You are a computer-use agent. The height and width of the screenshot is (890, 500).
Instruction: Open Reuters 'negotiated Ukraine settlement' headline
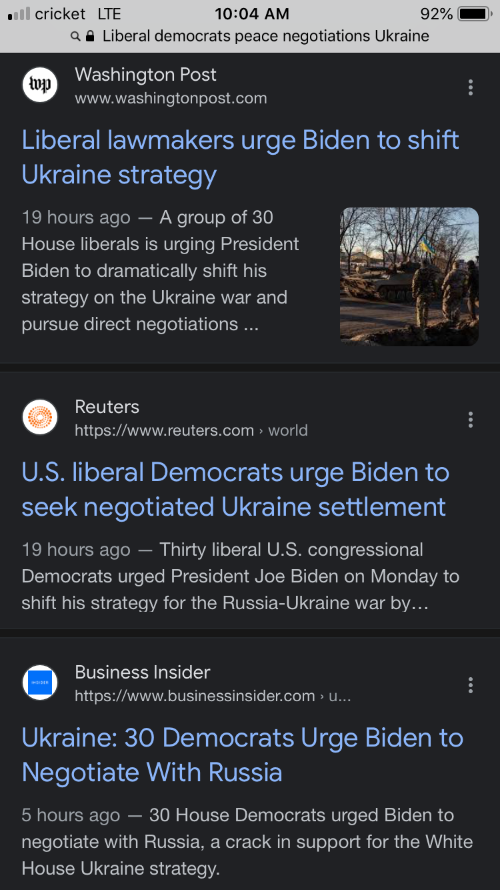click(235, 490)
